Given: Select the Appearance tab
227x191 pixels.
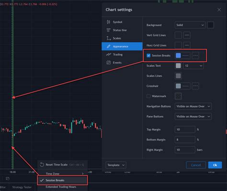Looking at the screenshot, I should [122, 46].
